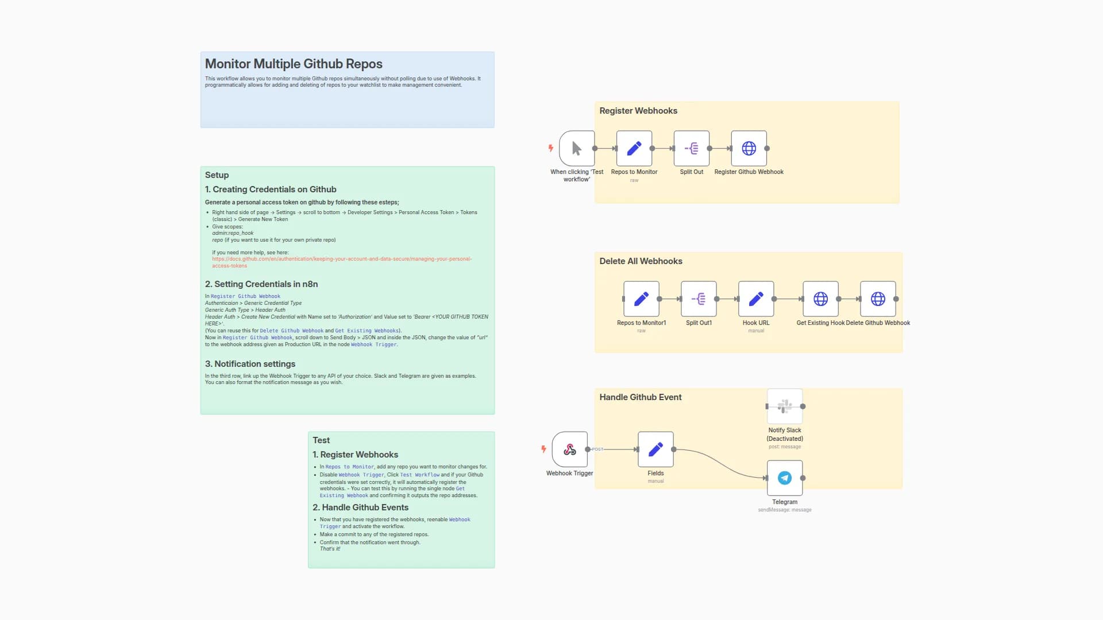Click the 'Get Existing Hook' node label

click(820, 323)
